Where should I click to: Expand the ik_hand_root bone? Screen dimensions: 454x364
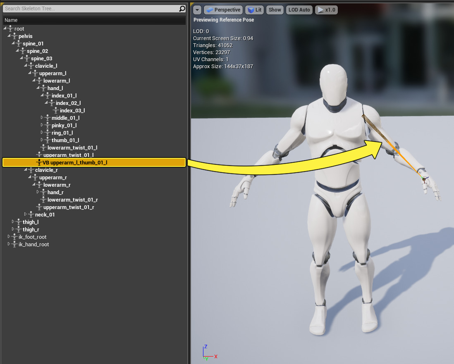pyautogui.click(x=9, y=244)
